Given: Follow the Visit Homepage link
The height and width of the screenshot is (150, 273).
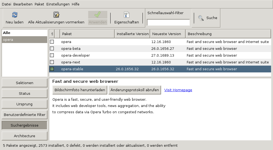Looking at the screenshot, I should pos(178,90).
